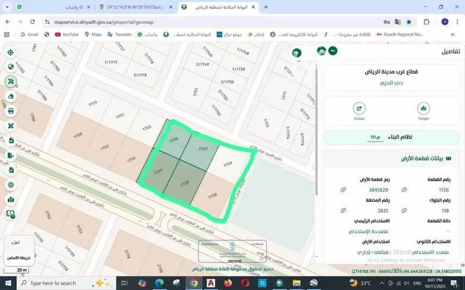Open the Maps bookmark
The image size is (465, 290).
[x=93, y=35]
